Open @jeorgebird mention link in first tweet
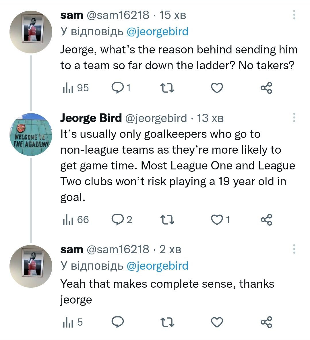 coord(157,32)
